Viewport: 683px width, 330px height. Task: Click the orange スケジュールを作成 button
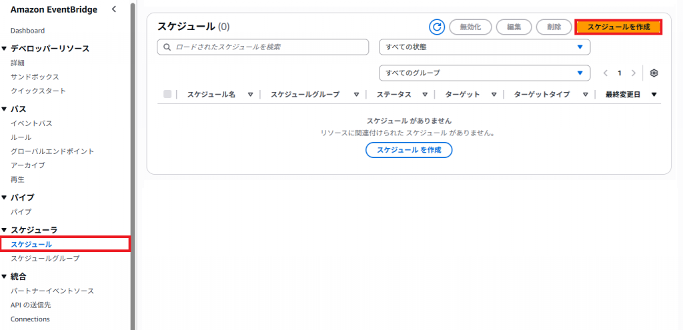point(618,27)
